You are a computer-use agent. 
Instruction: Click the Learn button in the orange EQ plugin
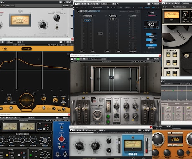(26, 49)
